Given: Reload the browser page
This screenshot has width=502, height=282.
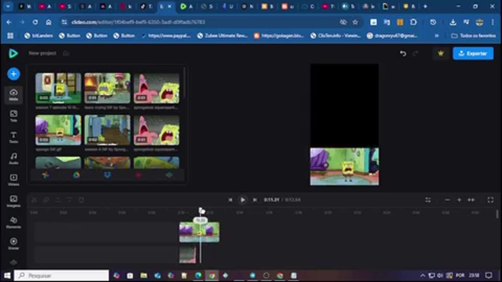Looking at the screenshot, I should [35, 22].
